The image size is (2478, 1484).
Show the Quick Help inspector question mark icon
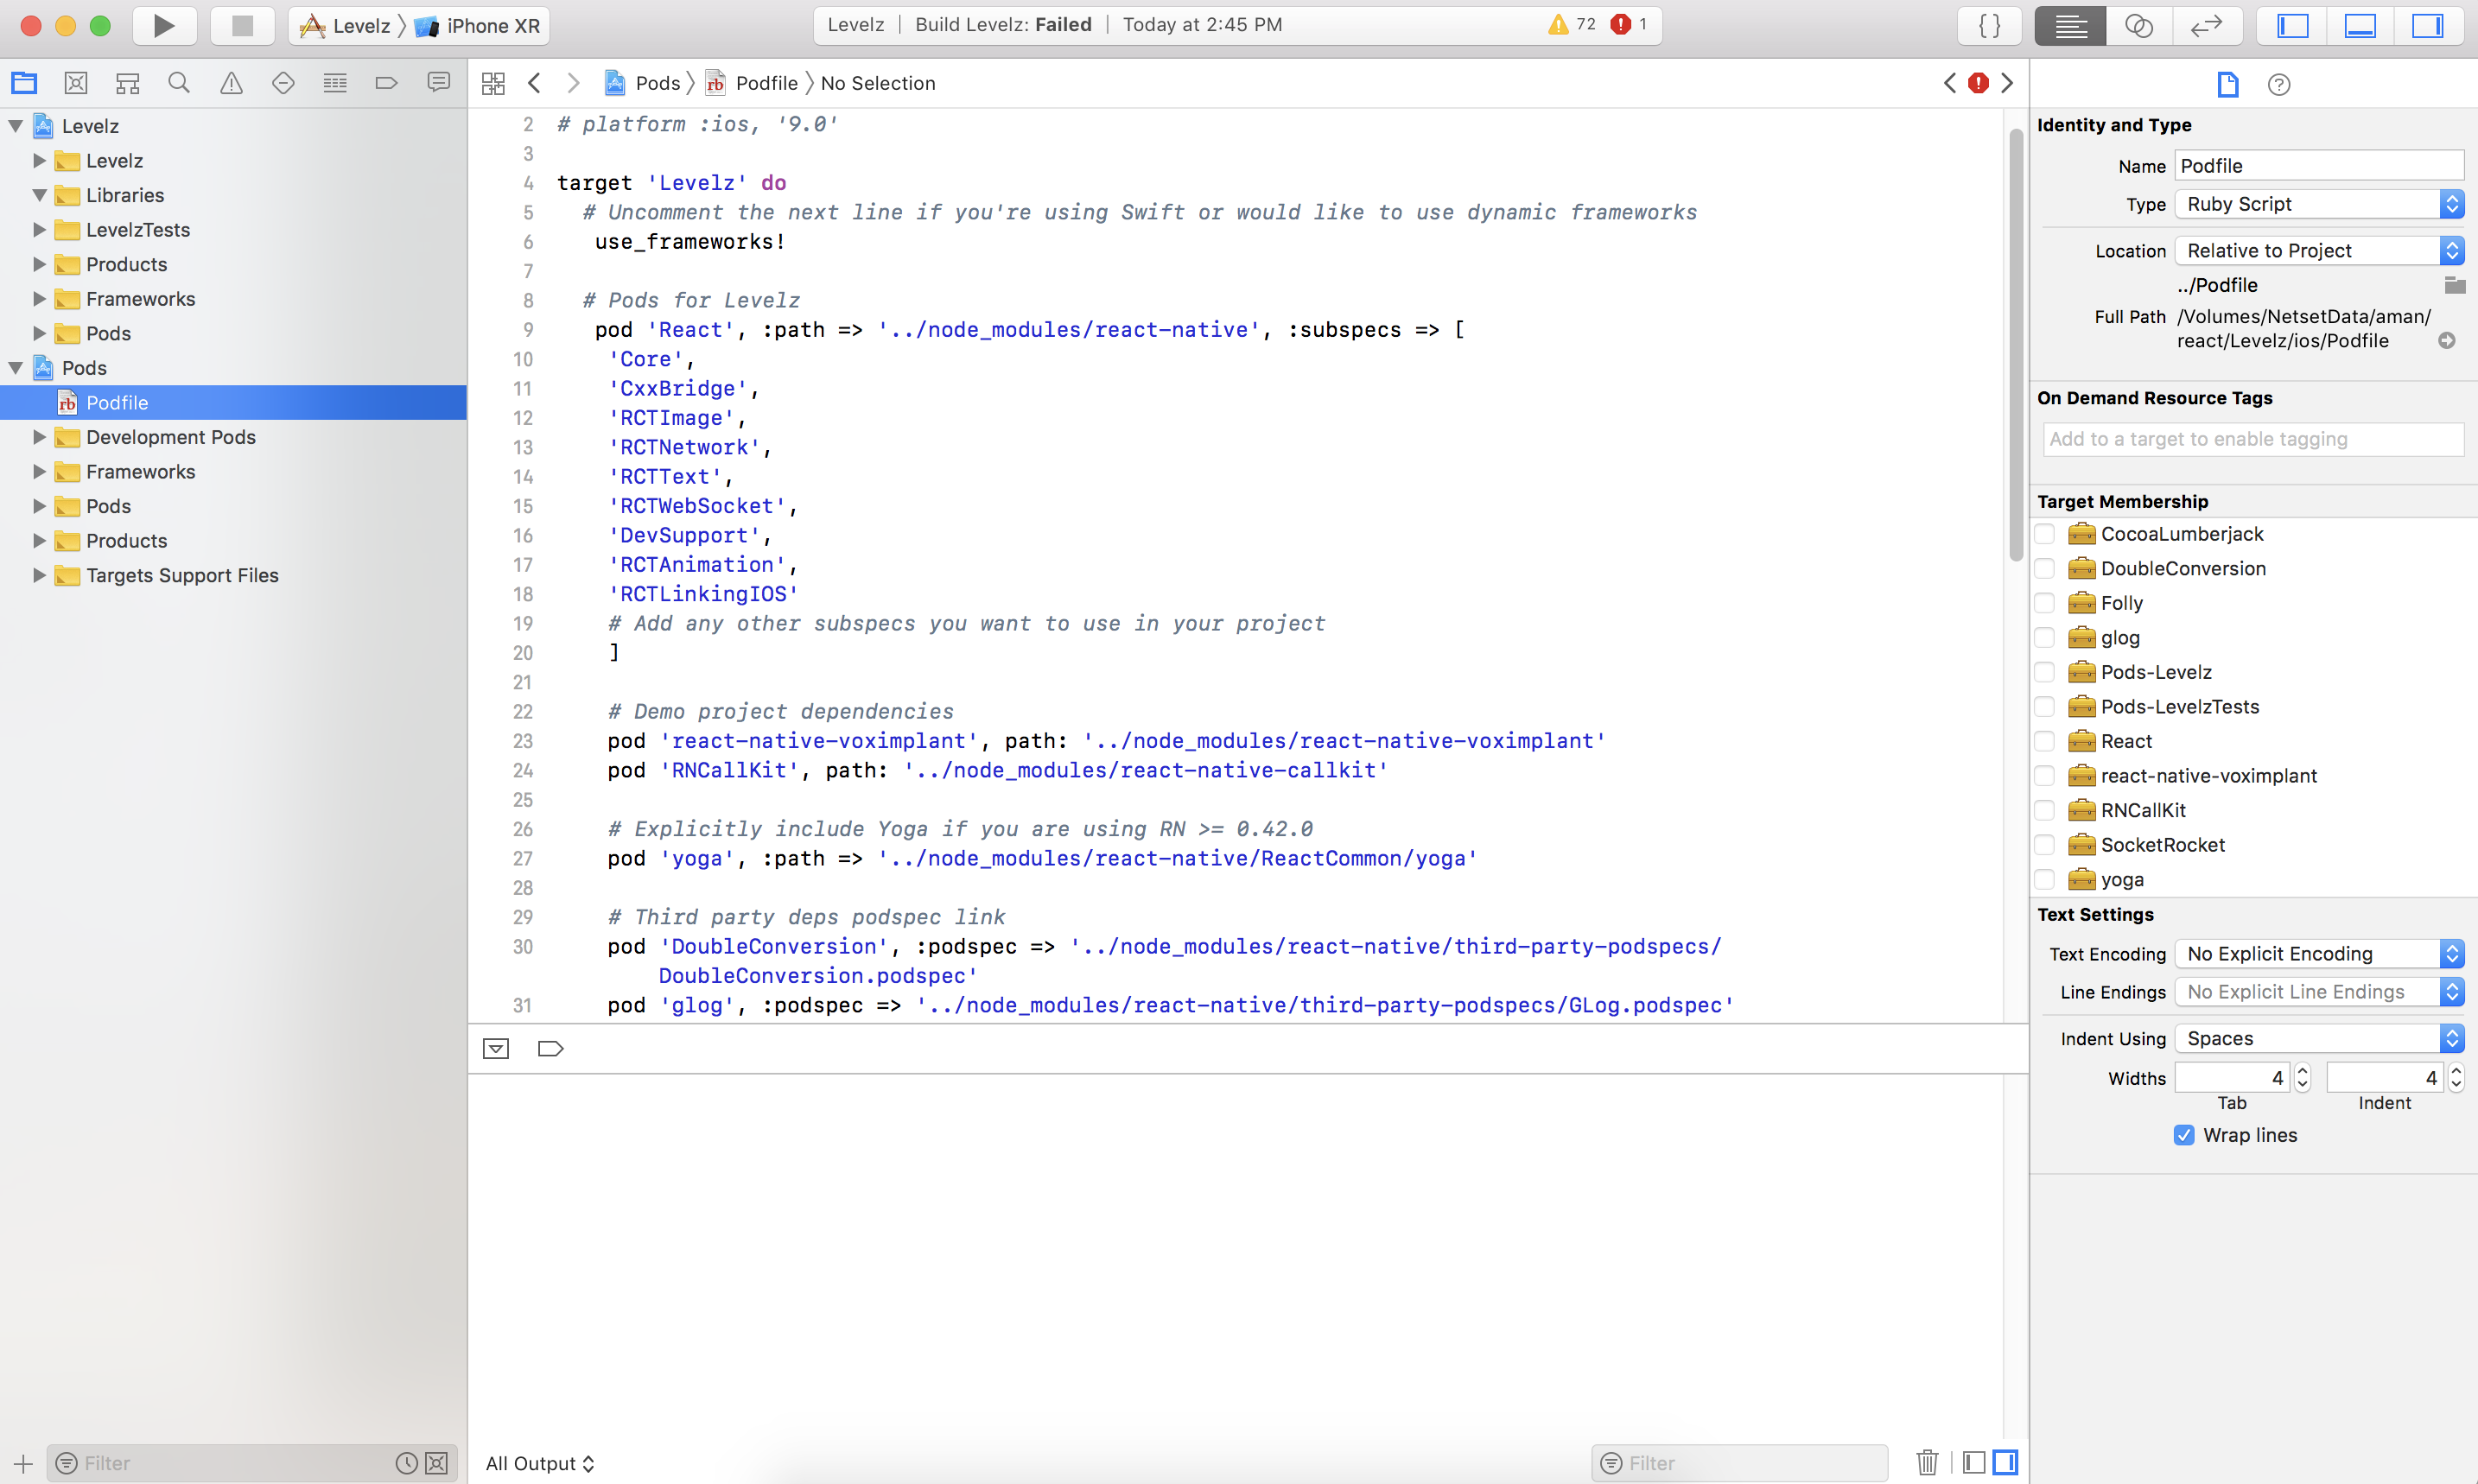(2279, 84)
